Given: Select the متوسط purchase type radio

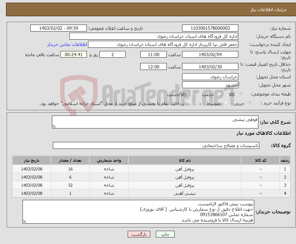Looking at the screenshot, I should 226,103.
